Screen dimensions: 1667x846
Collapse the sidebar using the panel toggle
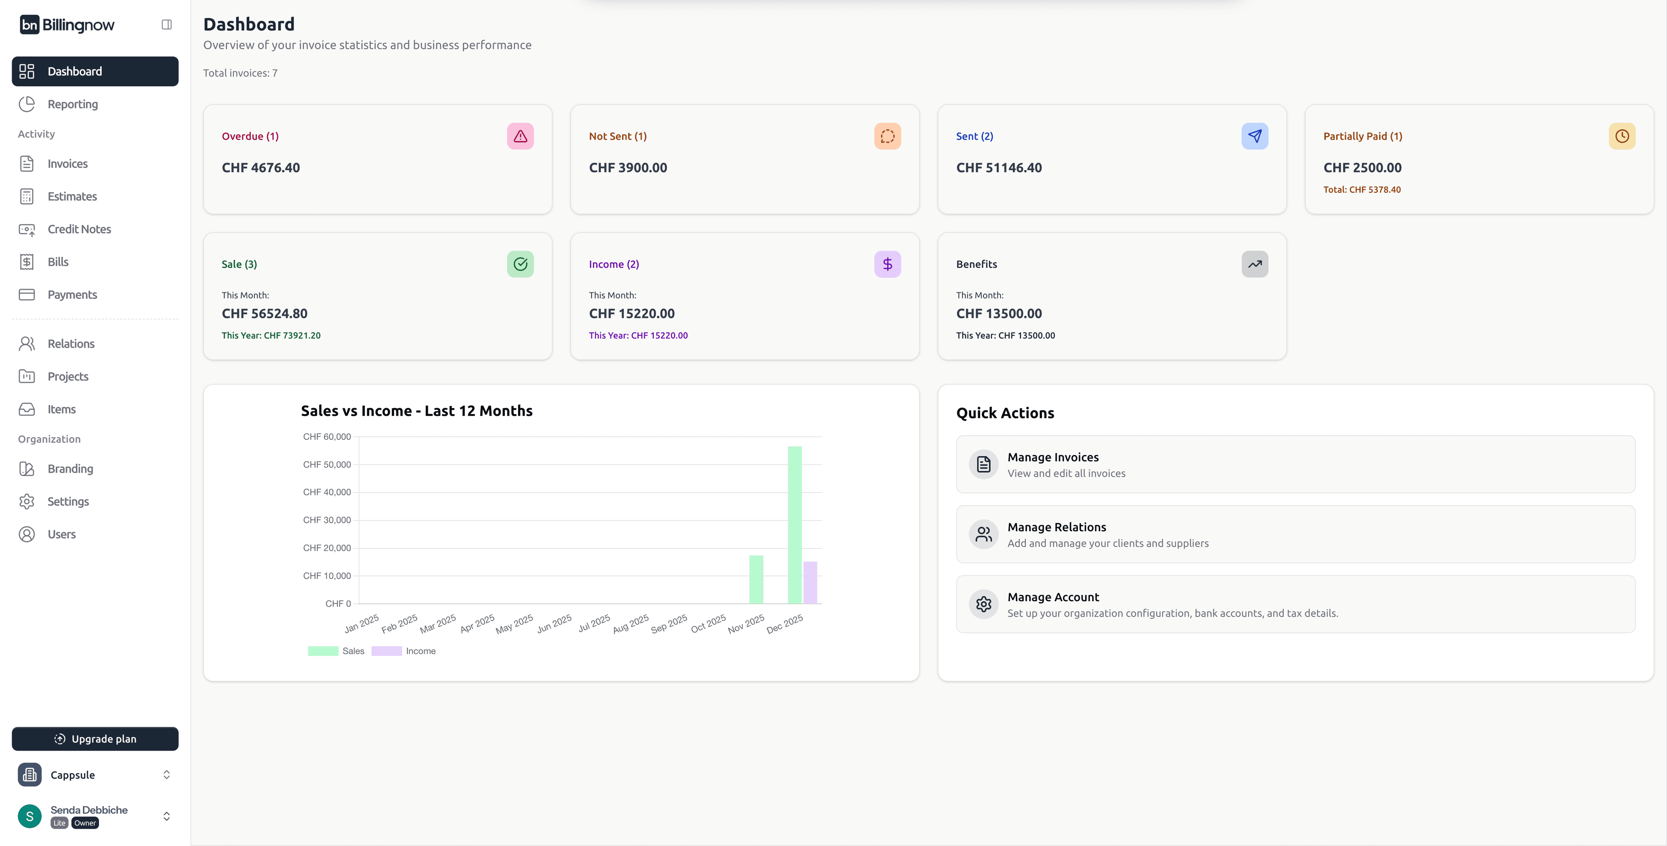pyautogui.click(x=166, y=24)
